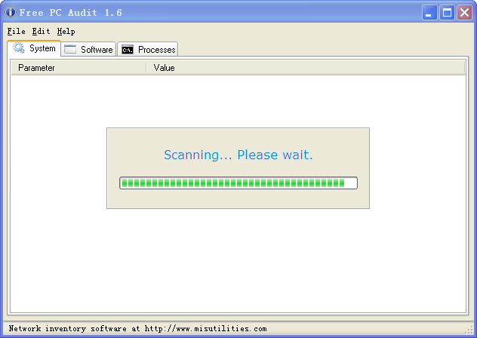Switch to the Processes tab

pos(147,49)
